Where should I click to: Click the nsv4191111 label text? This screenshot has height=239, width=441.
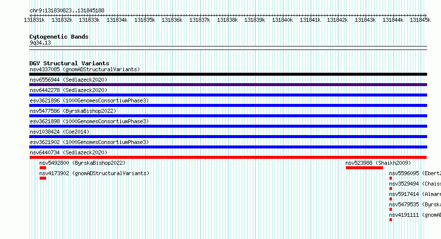[x=415, y=215]
